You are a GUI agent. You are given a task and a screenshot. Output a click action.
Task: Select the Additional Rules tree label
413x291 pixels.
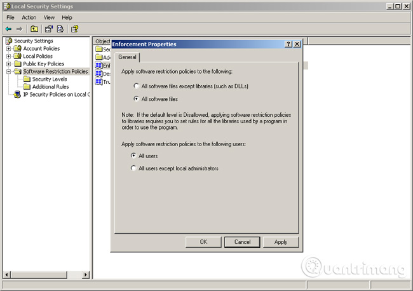(x=51, y=86)
